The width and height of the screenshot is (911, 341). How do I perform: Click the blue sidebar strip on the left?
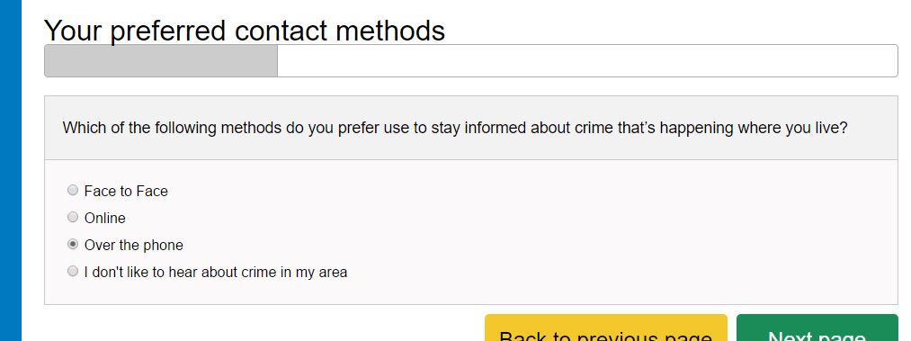[x=11, y=170]
